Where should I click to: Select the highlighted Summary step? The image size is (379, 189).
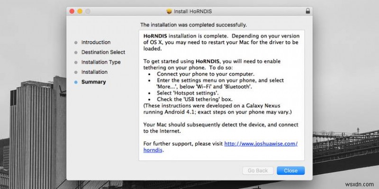click(x=93, y=82)
